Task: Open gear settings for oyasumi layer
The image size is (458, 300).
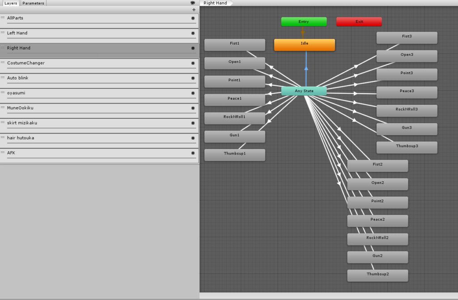Action: coord(193,93)
